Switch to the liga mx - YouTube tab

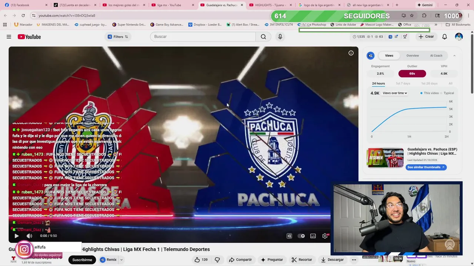[x=172, y=5]
